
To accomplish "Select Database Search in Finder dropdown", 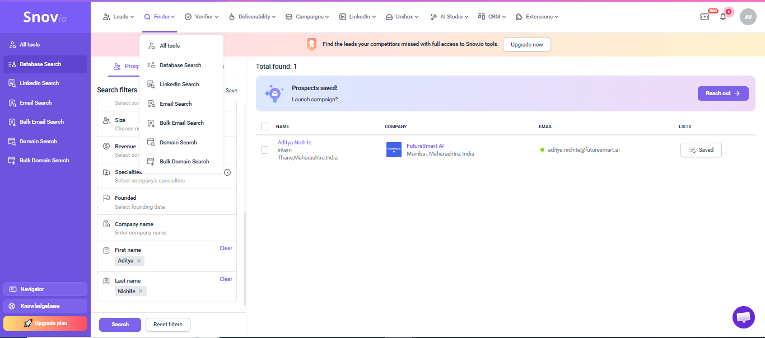I will pyautogui.click(x=181, y=65).
